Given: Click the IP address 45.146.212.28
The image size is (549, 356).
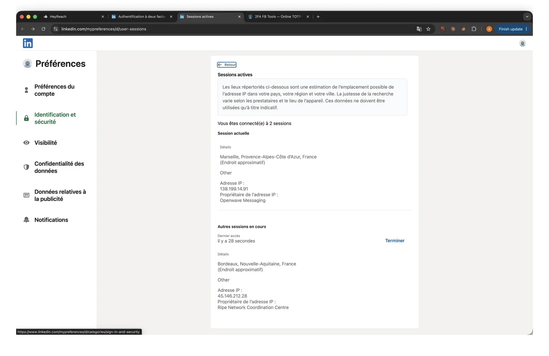Looking at the screenshot, I should [232, 296].
